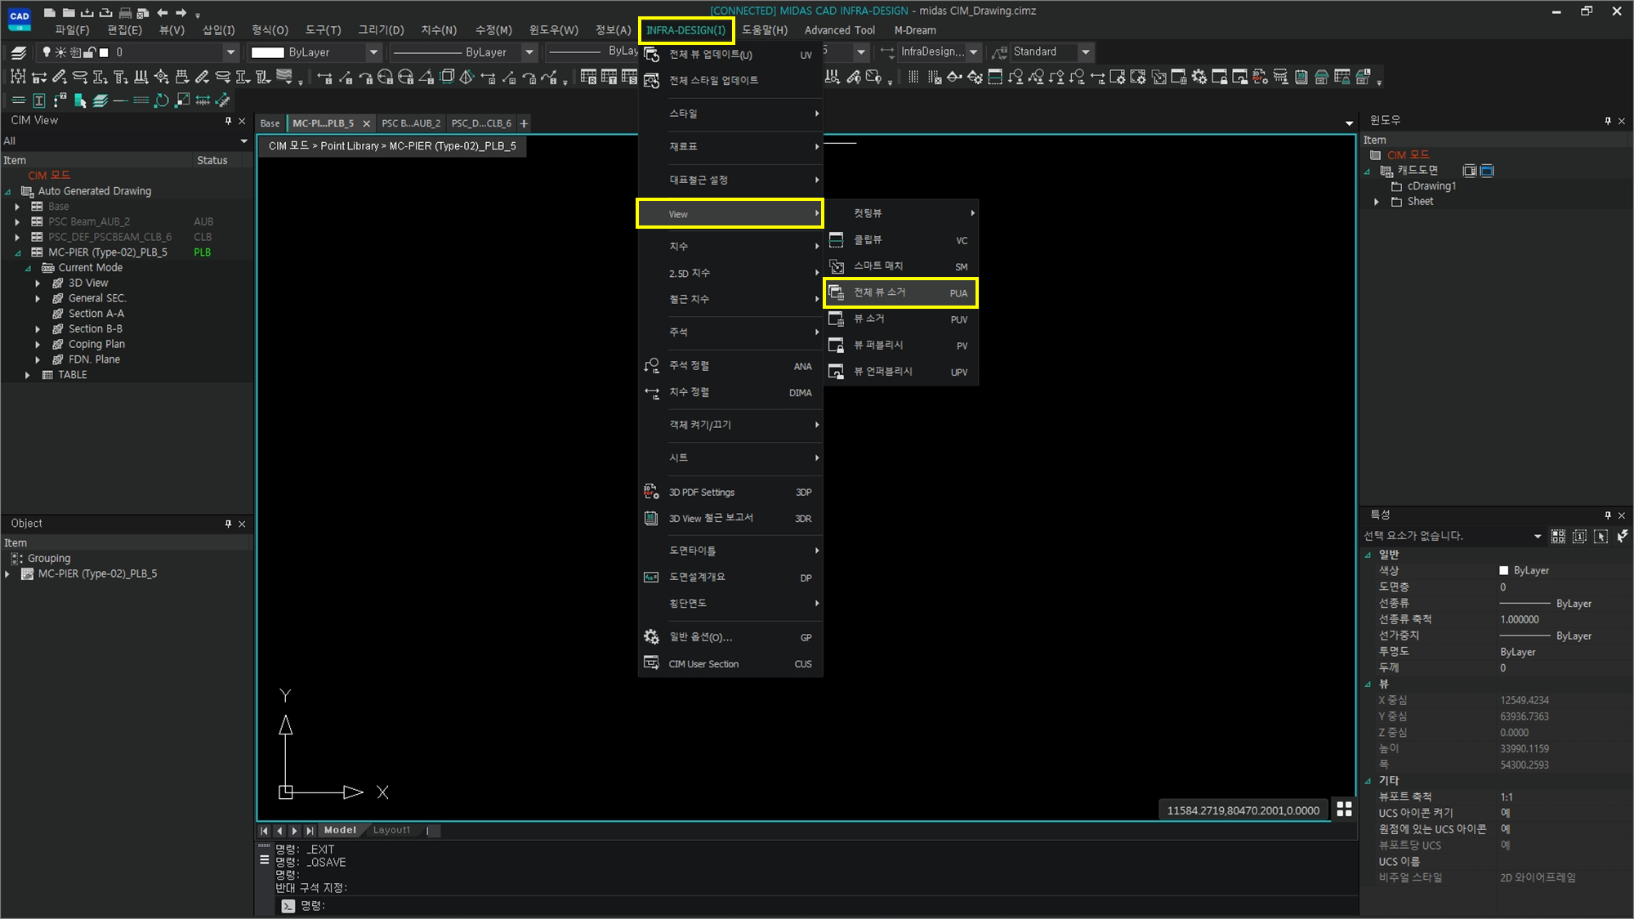1634x919 pixels.
Task: Click the four-square viewport grid icon
Action: (x=1344, y=810)
